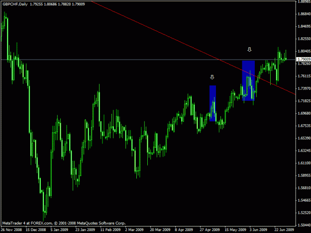Image resolution: width=311 pixels, height=233 pixels.
Task: Click the 20 Mar 2009 date label
Action: (x=160, y=230)
